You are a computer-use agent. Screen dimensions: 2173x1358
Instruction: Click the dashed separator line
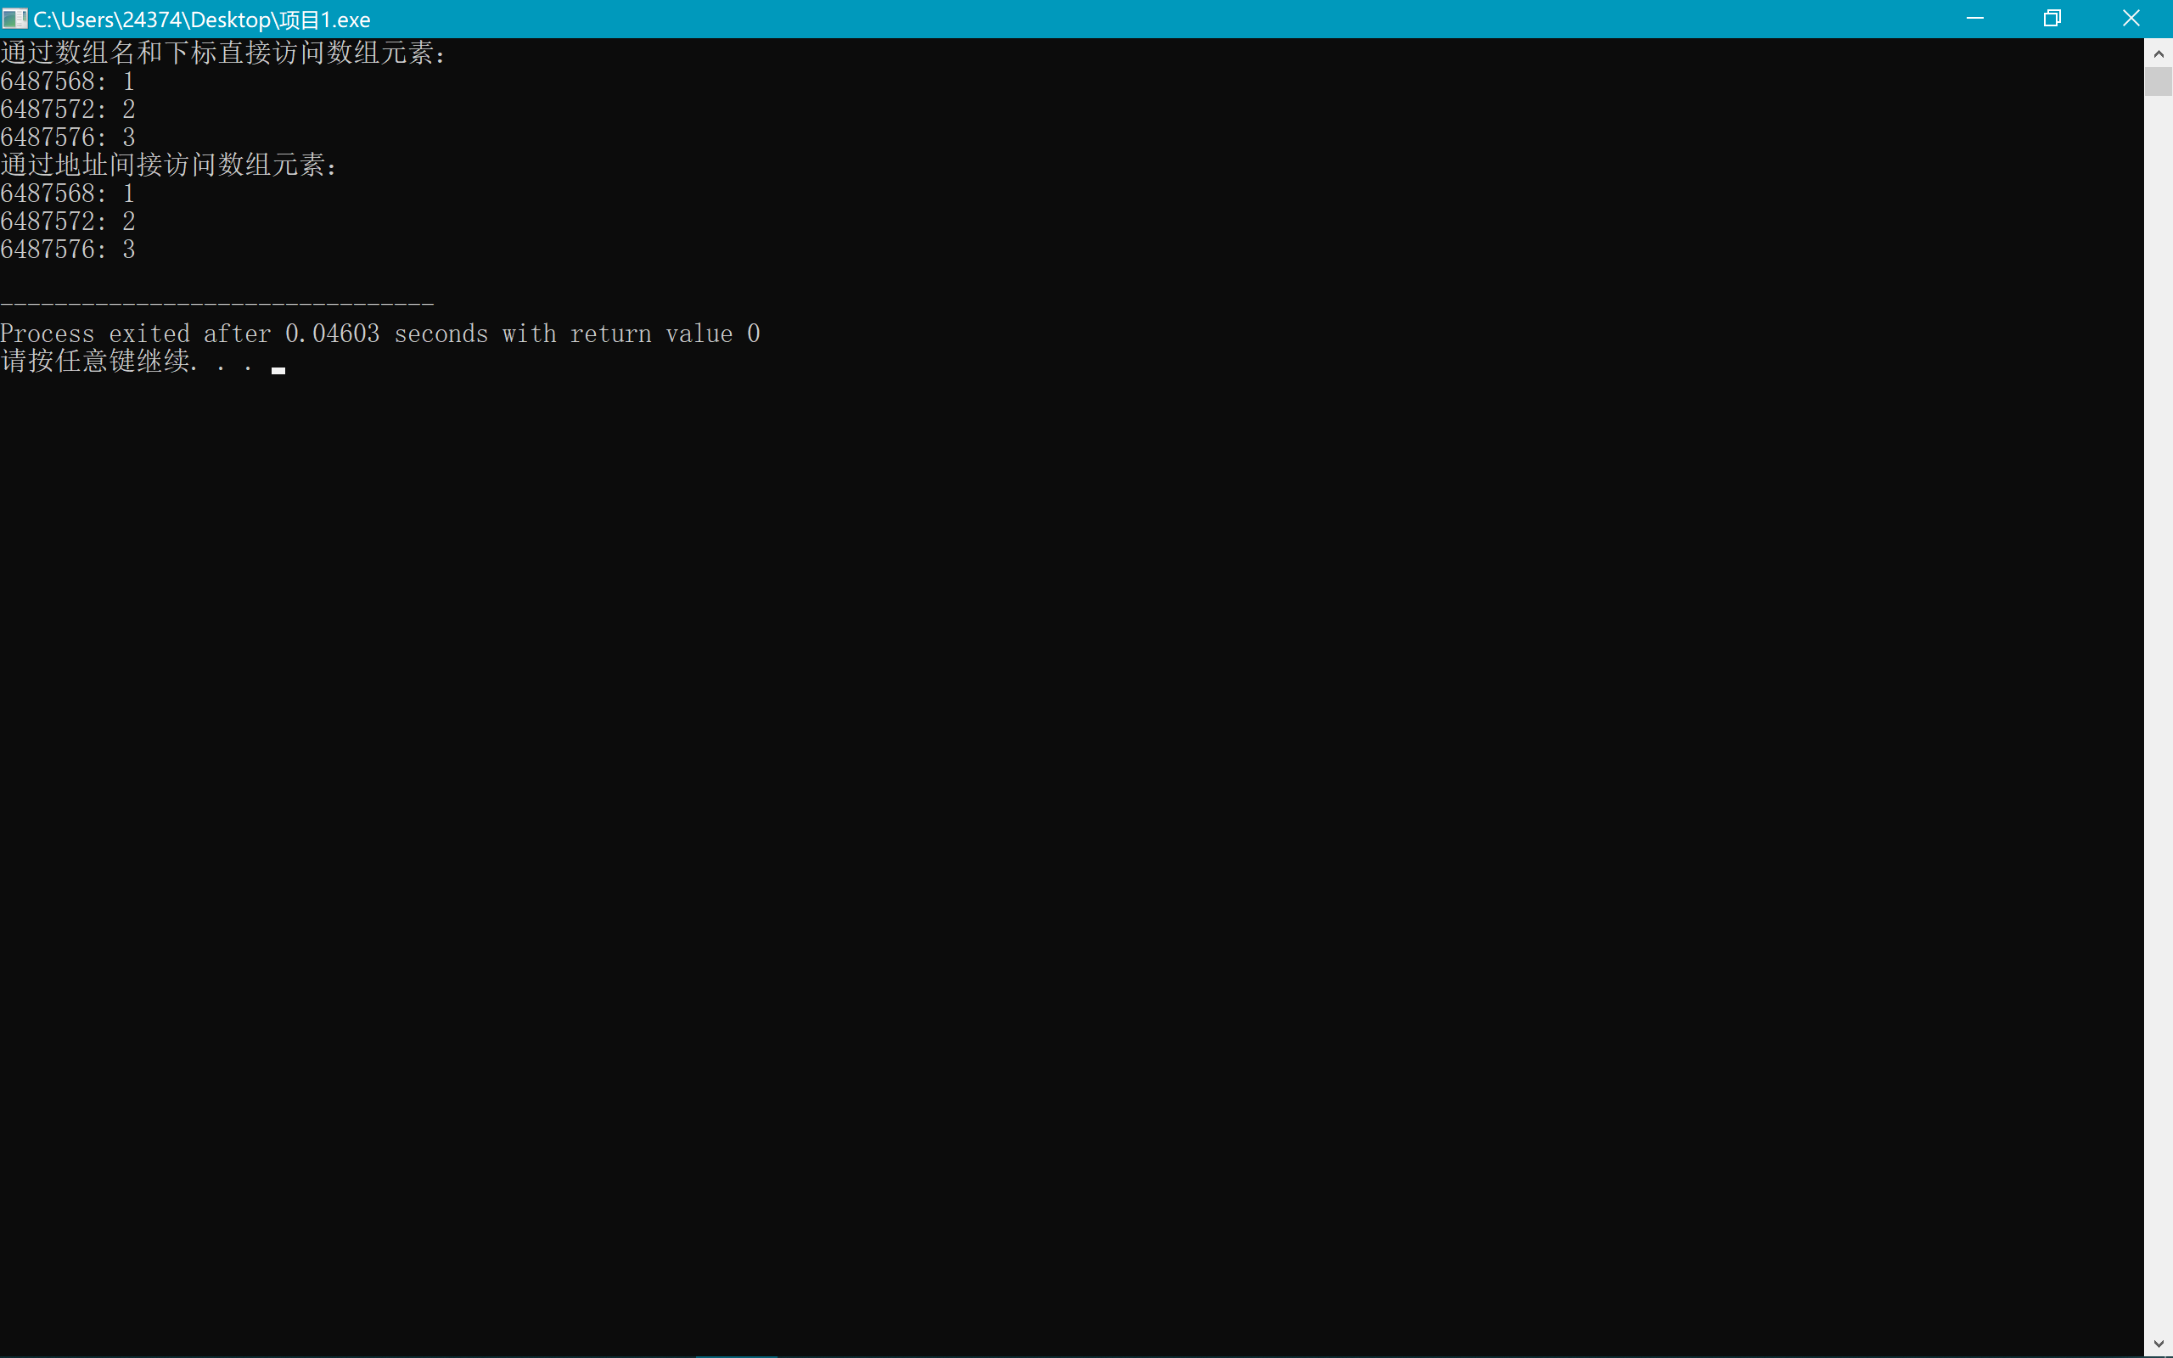[x=216, y=305]
